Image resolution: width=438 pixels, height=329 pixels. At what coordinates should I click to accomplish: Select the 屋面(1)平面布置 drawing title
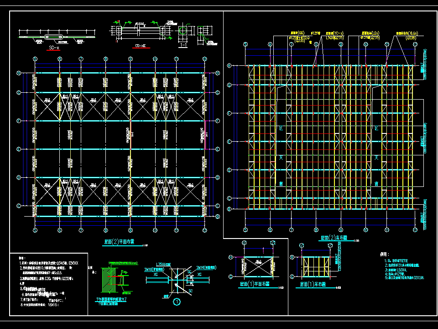[255, 284]
